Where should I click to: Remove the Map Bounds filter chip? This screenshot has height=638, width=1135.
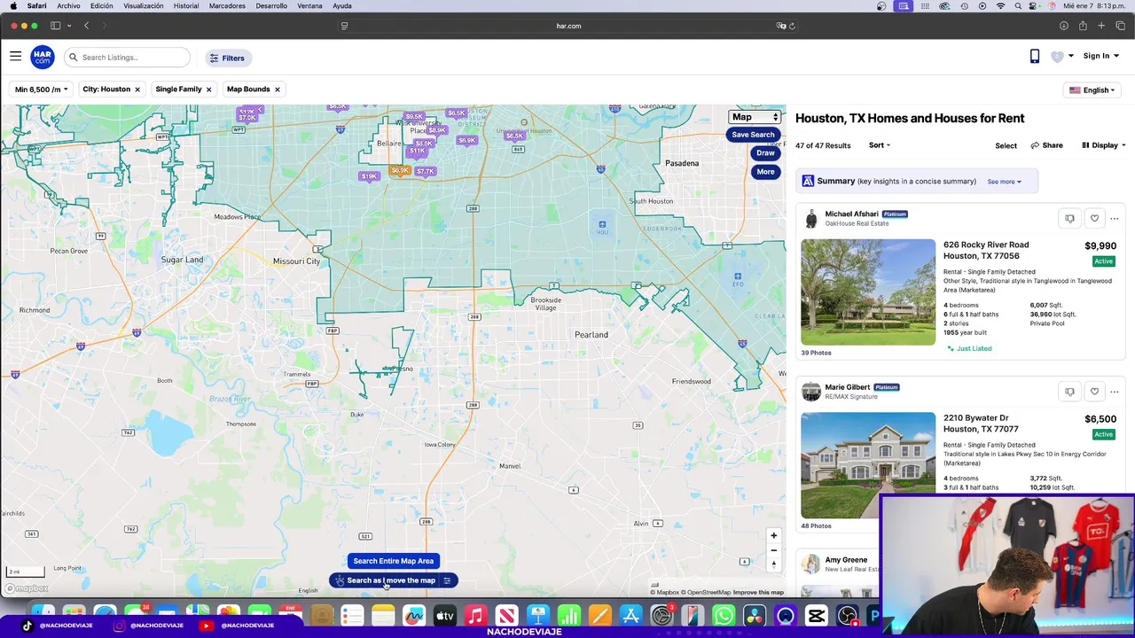coord(277,89)
